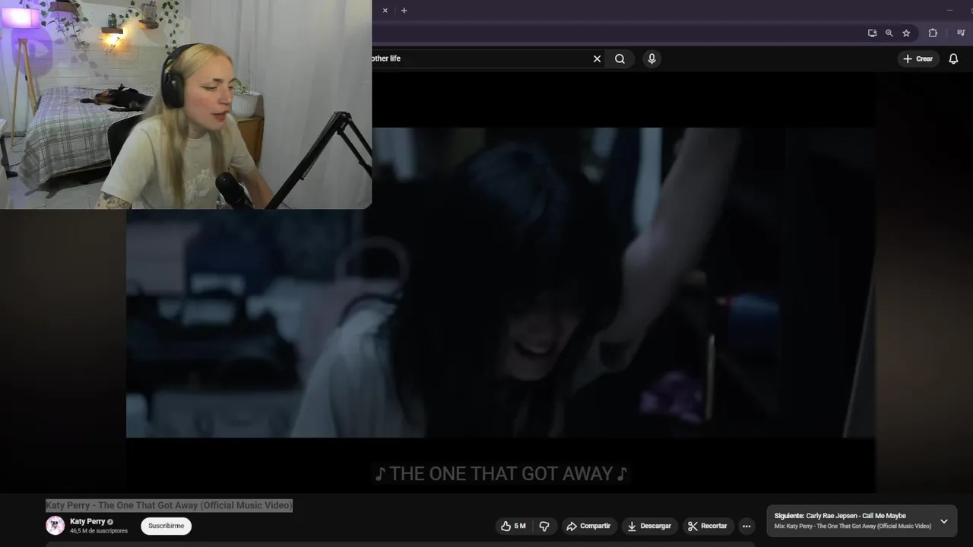Open the zoom control in address bar
This screenshot has height=547, width=973.
[x=889, y=33]
